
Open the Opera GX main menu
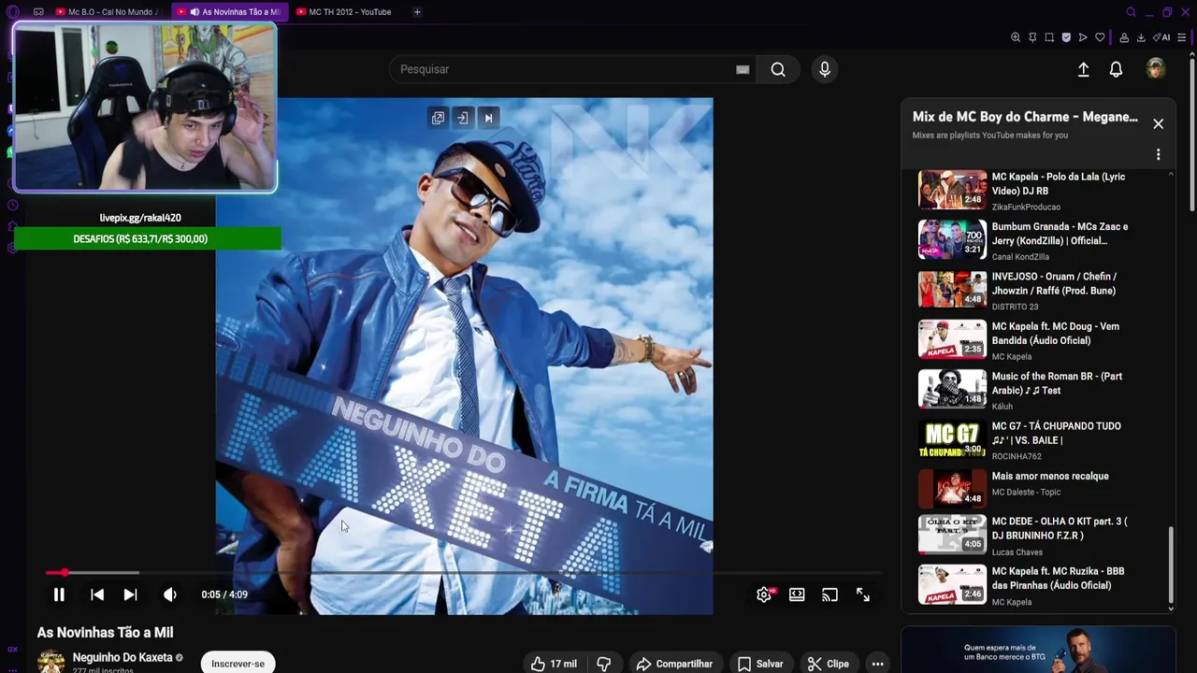(x=12, y=12)
